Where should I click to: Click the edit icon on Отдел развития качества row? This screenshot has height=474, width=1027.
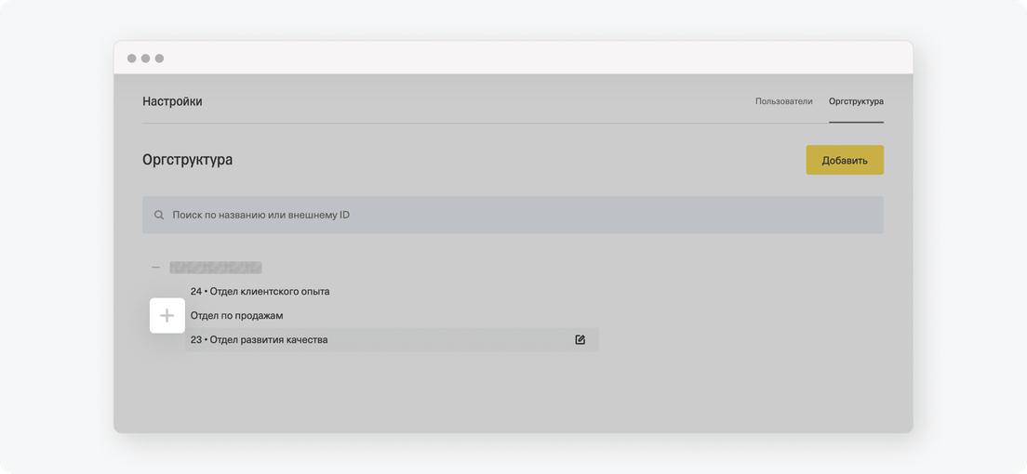pos(580,340)
